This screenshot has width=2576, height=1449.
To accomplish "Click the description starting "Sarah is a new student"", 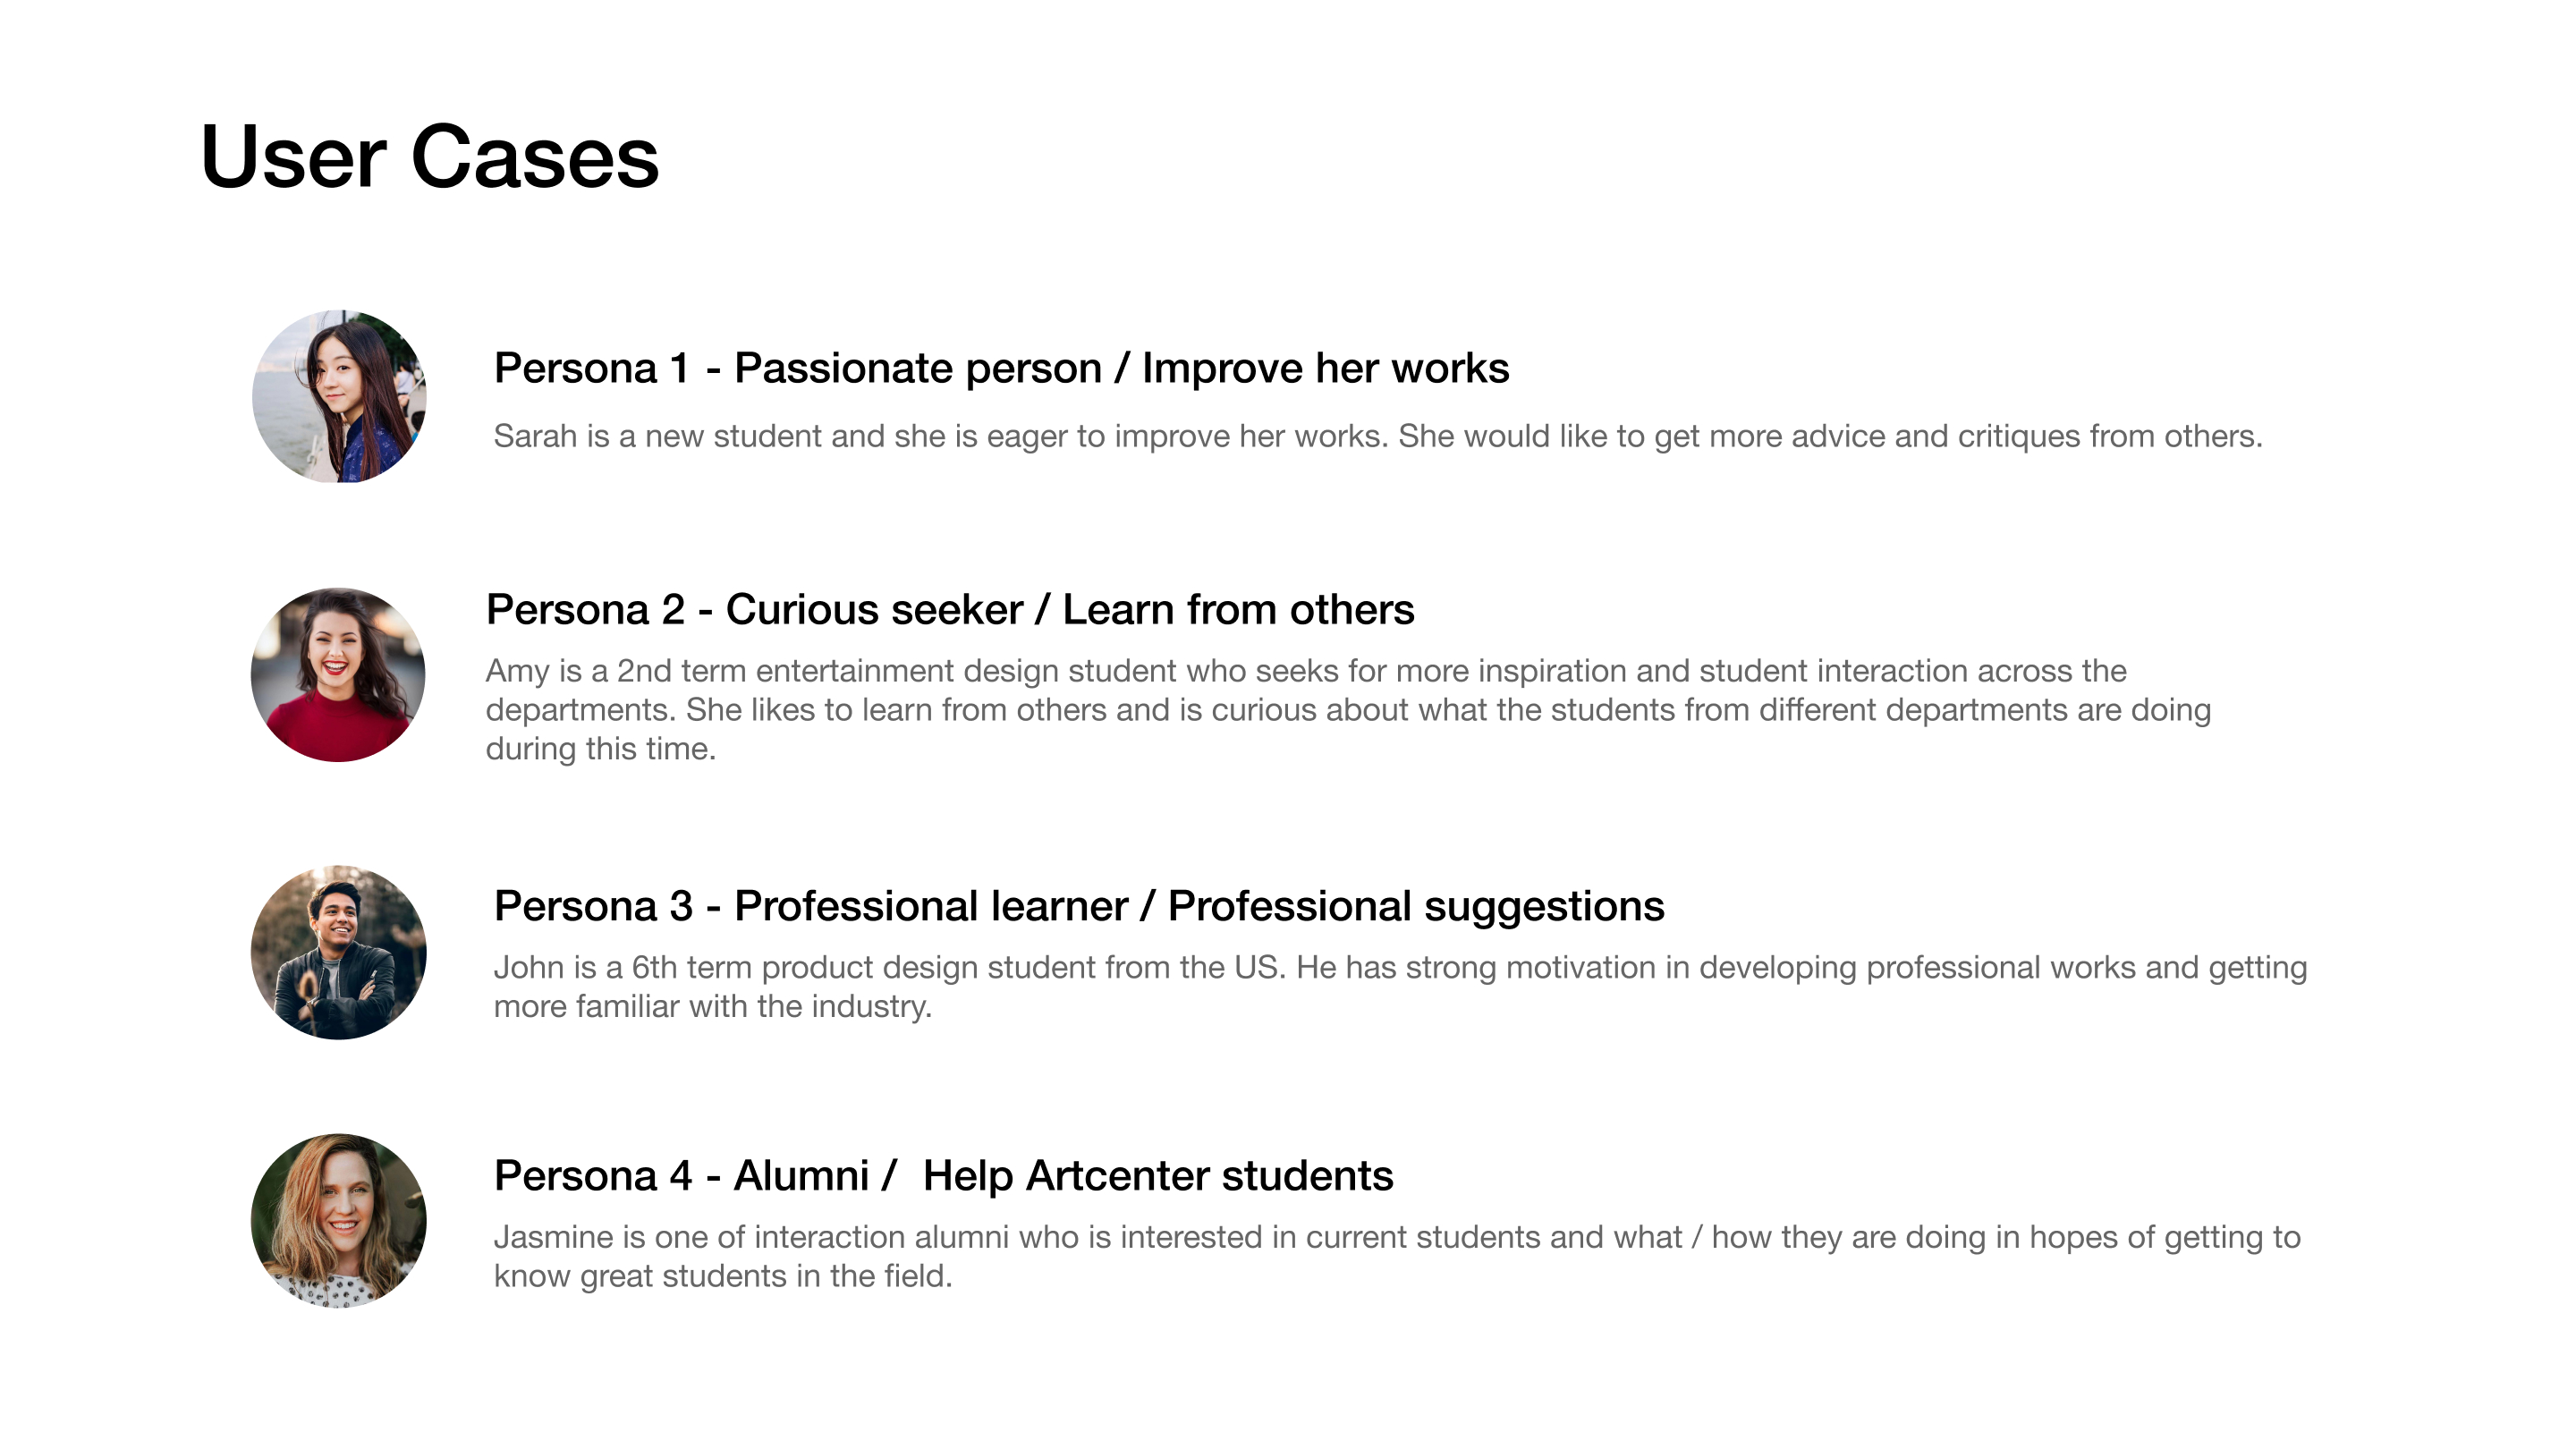I will coord(1377,436).
